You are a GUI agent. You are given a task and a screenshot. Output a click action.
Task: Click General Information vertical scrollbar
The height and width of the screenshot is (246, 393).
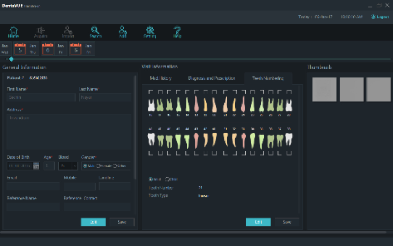pyautogui.click(x=135, y=128)
